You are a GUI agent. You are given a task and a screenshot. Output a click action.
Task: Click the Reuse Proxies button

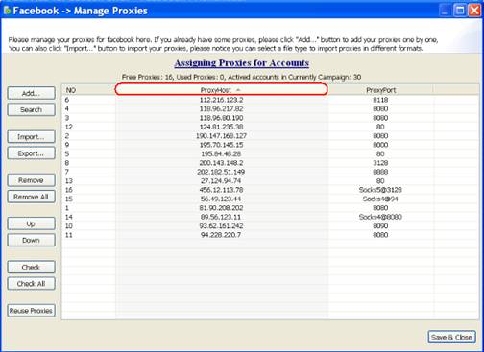click(x=31, y=311)
